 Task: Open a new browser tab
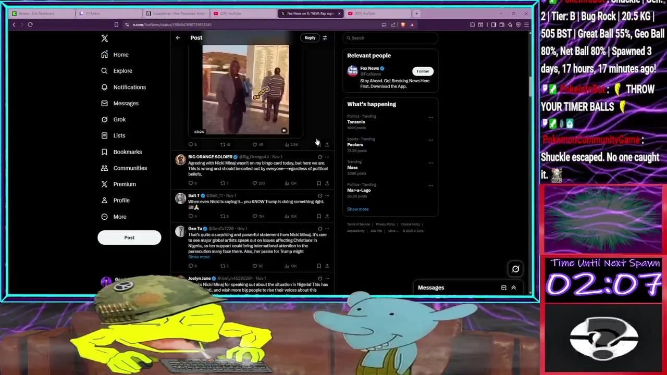pos(416,14)
